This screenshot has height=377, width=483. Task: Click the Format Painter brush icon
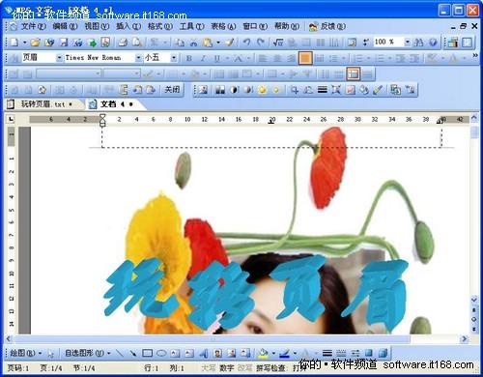(229, 43)
